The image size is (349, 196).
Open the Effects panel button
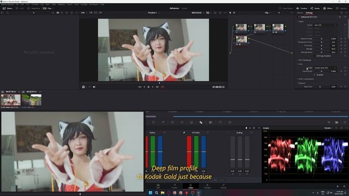coord(328,8)
